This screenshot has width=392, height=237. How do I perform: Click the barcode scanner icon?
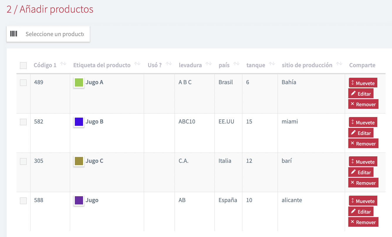tap(14, 34)
